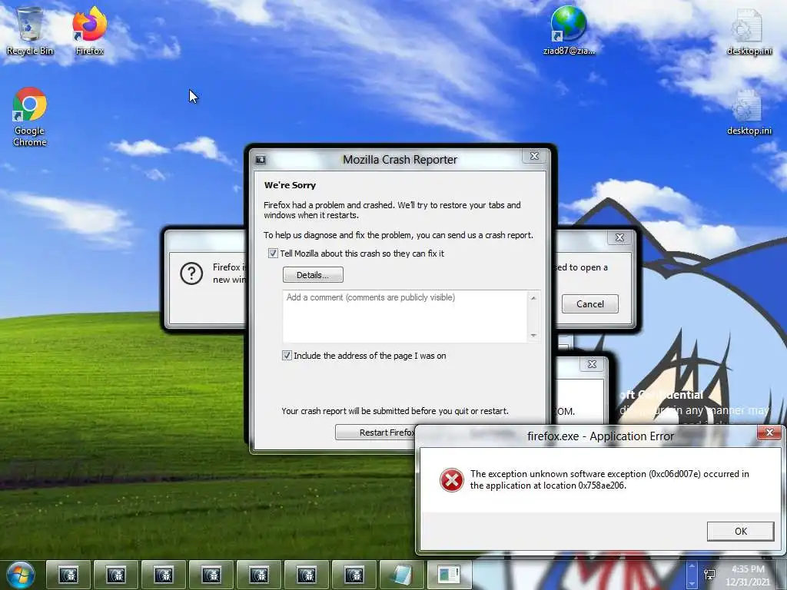The height and width of the screenshot is (590, 787).
Task: Click comment box scroll up arrow
Action: (x=533, y=298)
